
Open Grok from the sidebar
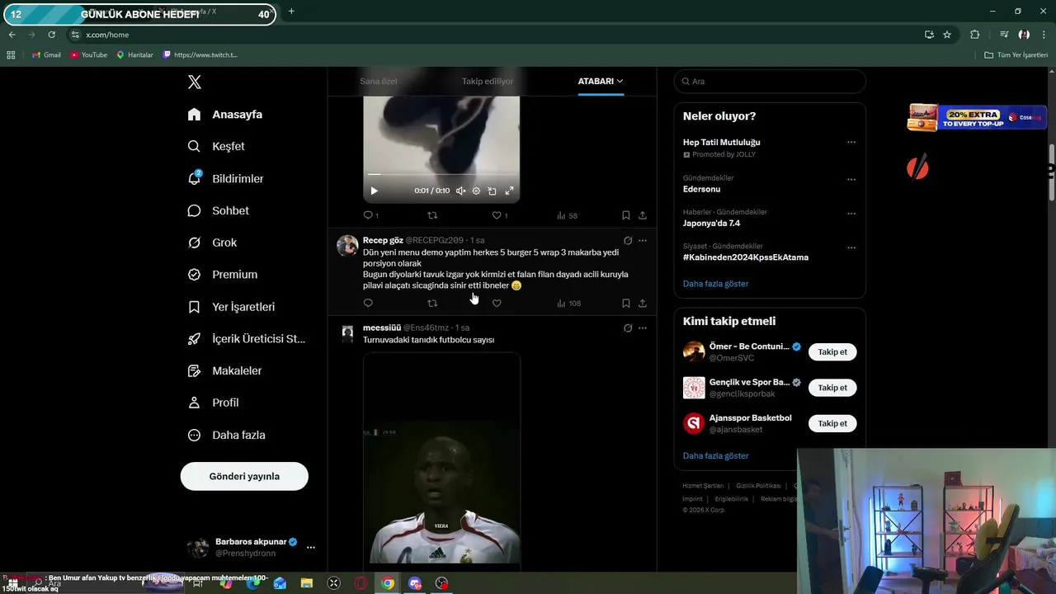point(212,243)
